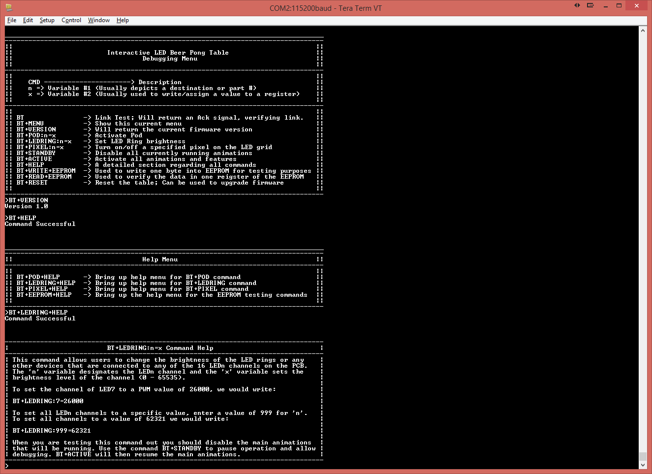Viewport: 652px width, 474px height.
Task: Click the 'BT+RESET' command entry
Action: coord(32,183)
